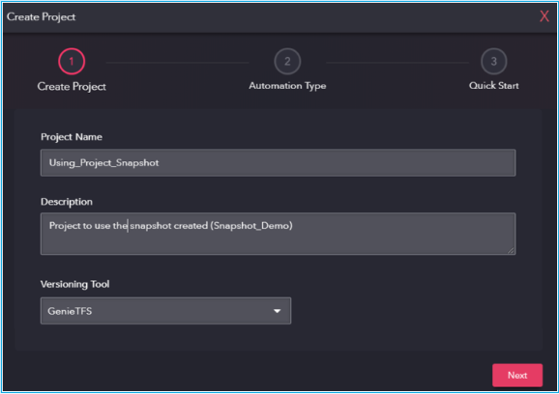
Task: Select the step 1 circle icon
Action: 72,61
